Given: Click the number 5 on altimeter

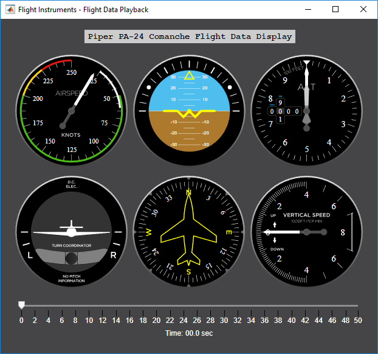Looking at the screenshot, I should pyautogui.click(x=307, y=149).
